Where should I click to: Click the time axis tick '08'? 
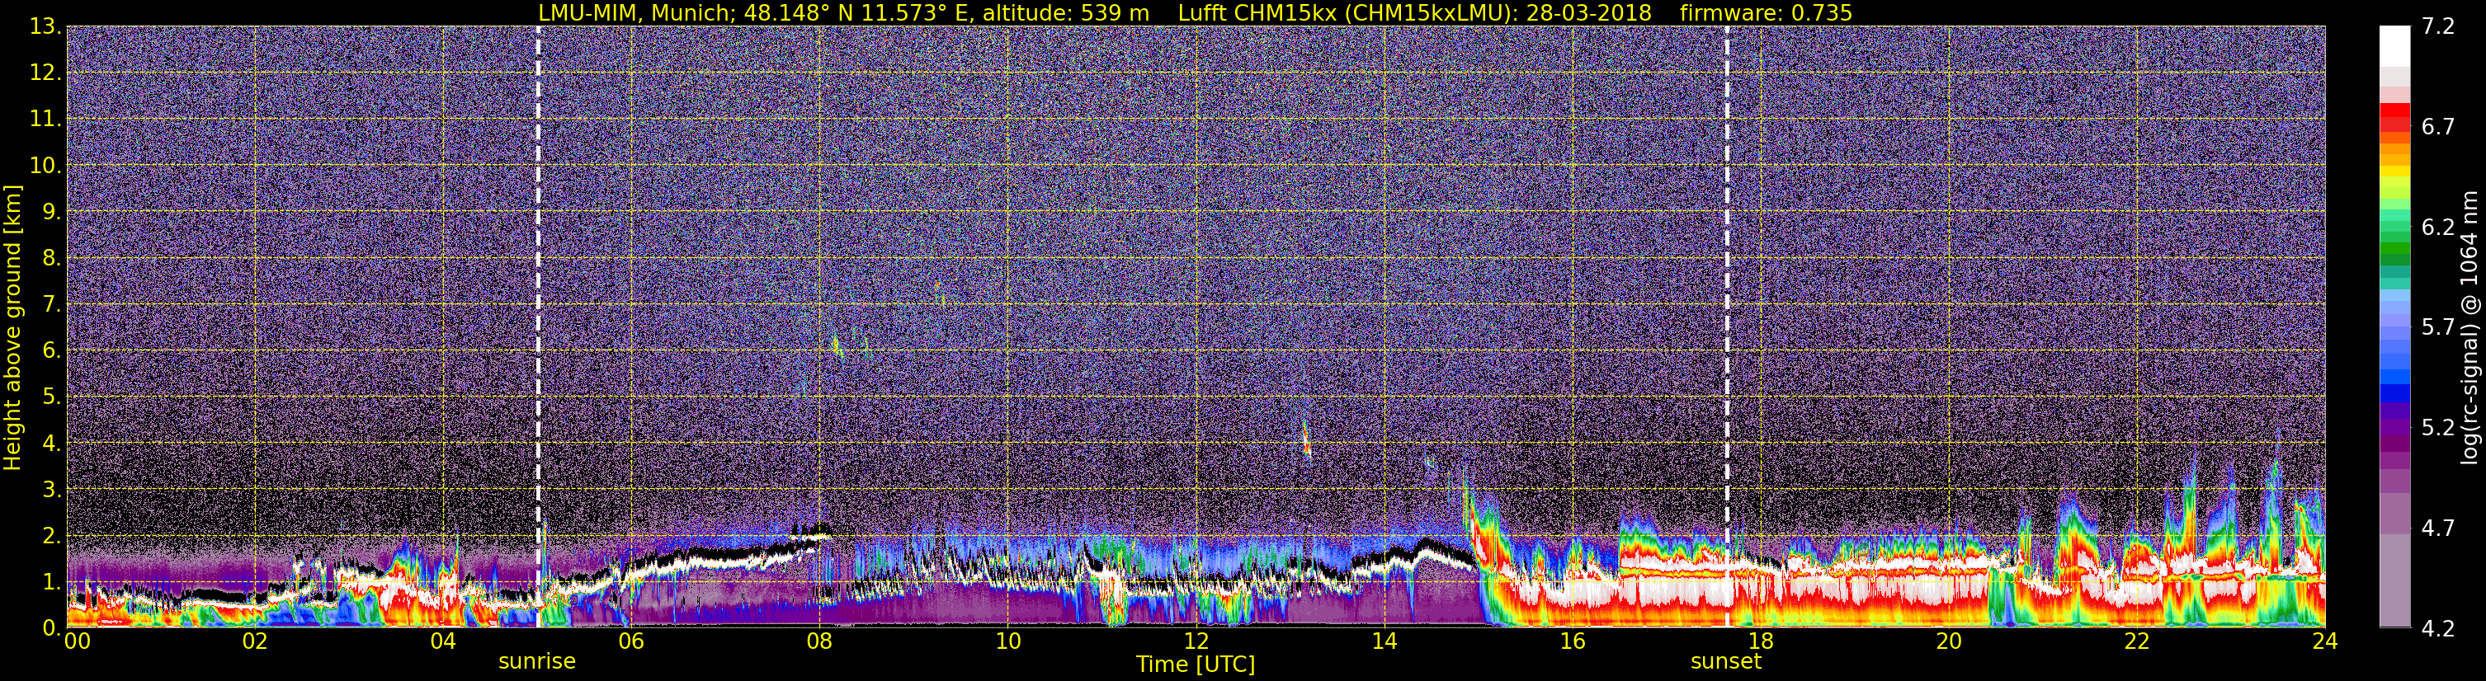pyautogui.click(x=819, y=641)
